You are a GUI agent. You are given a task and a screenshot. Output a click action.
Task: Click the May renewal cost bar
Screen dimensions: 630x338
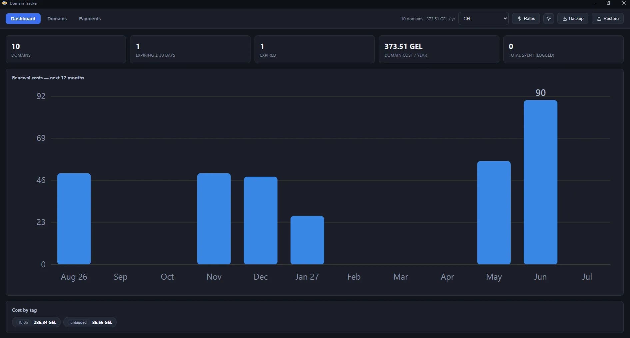coord(494,213)
